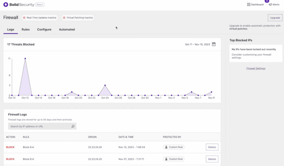
Task: Click the Virtual Patching Inactive badge
Action: point(78,18)
